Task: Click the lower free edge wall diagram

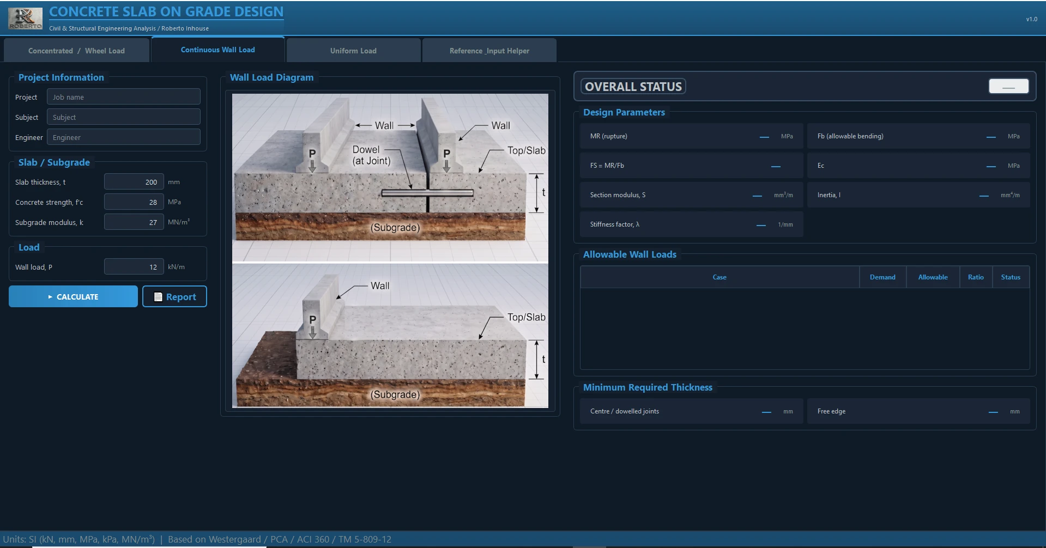Action: click(390, 336)
